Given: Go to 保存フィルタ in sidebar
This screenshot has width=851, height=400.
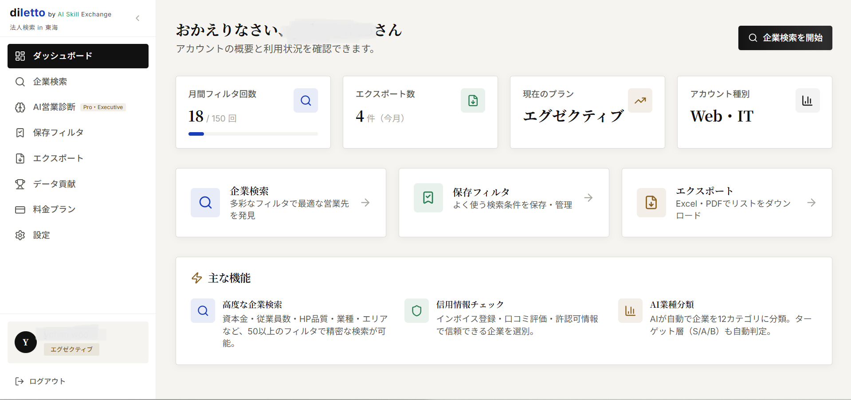Looking at the screenshot, I should click(x=78, y=133).
